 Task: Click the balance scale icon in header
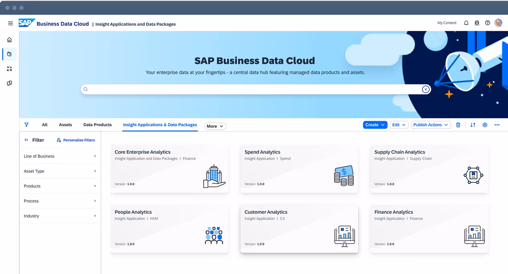point(477,23)
